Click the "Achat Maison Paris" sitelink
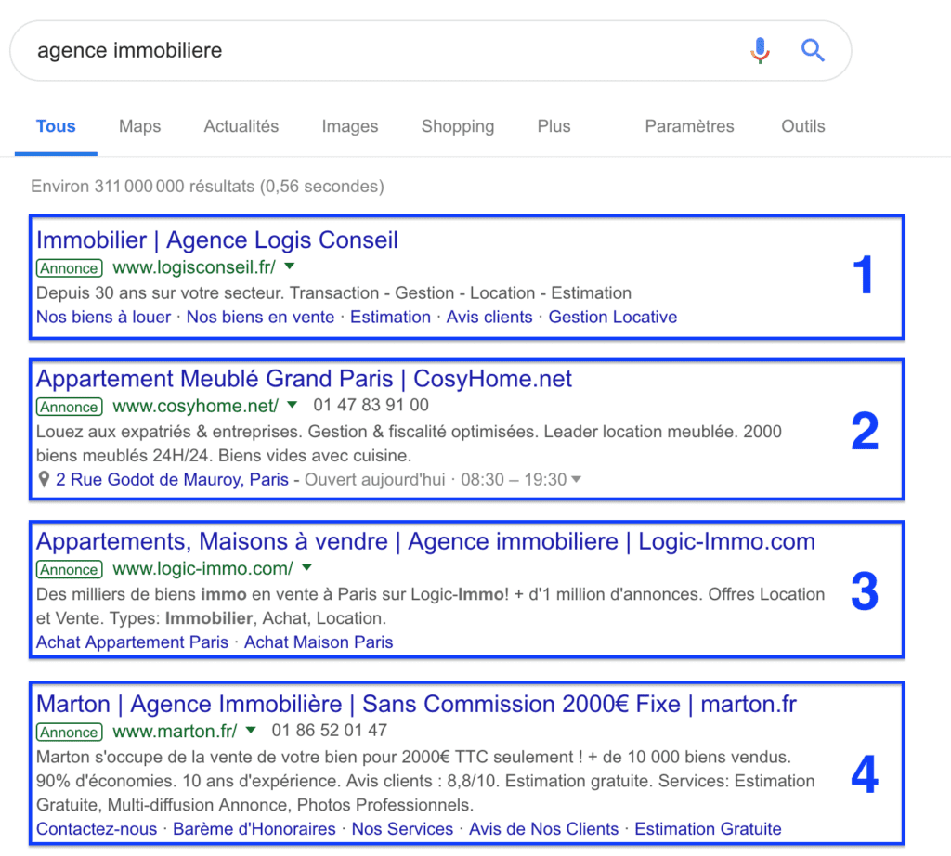 pos(319,642)
